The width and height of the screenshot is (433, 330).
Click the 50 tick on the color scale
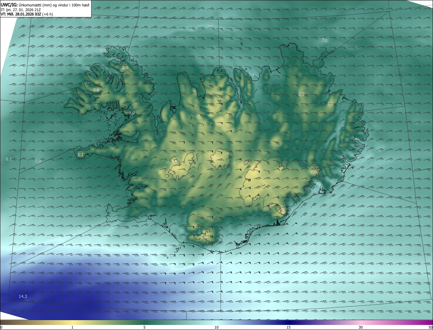click(x=430, y=327)
